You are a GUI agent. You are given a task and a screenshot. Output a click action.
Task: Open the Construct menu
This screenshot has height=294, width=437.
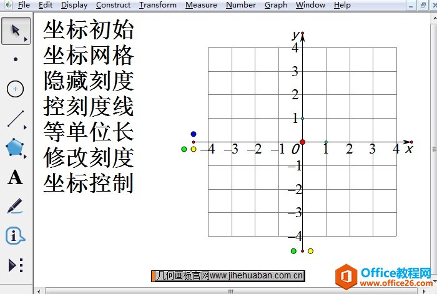[113, 5]
